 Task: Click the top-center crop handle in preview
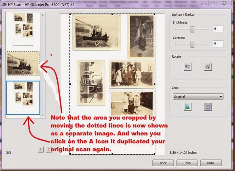point(112,14)
